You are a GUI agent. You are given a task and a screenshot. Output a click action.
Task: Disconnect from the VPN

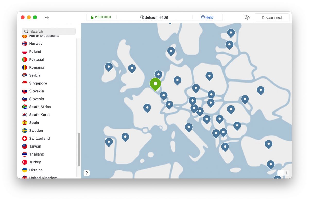pyautogui.click(x=272, y=17)
